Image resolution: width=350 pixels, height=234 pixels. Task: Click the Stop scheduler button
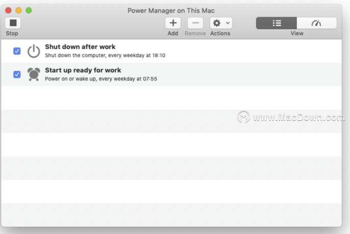click(x=13, y=23)
